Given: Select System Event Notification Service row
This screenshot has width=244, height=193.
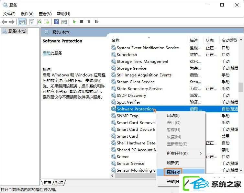Looking at the screenshot, I should 174,48.
